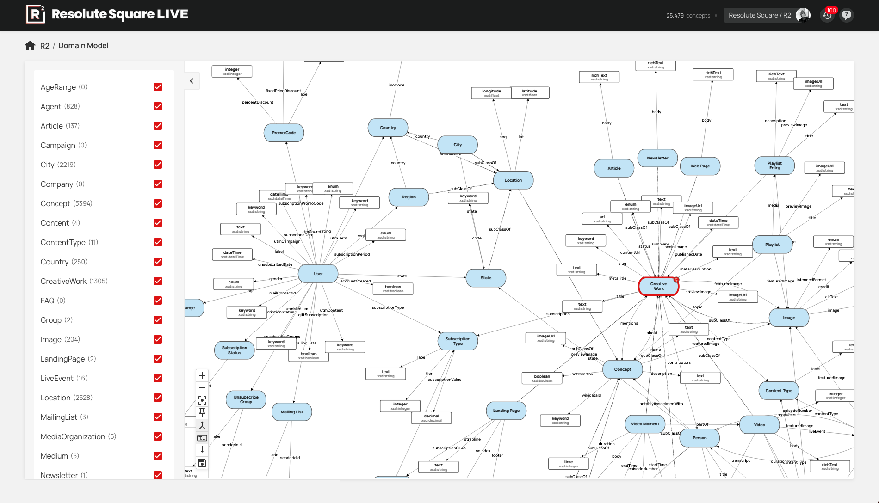Click the user avatar picture
The height and width of the screenshot is (503, 879).
(803, 15)
